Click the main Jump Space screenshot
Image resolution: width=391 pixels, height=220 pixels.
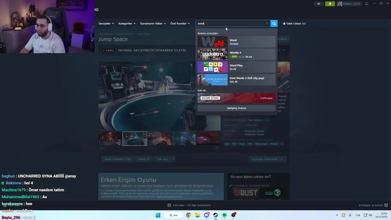159,96
